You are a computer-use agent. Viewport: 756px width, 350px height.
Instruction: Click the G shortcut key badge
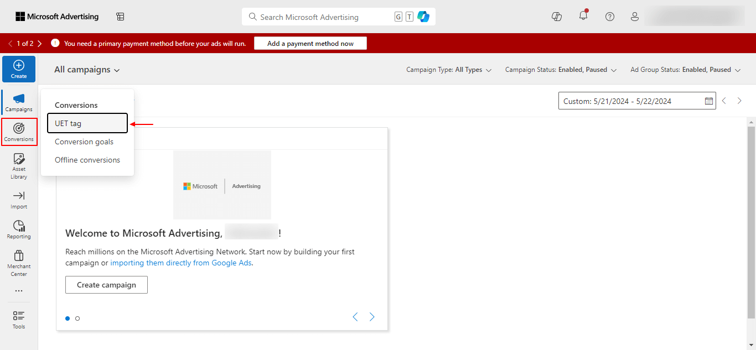tap(398, 17)
